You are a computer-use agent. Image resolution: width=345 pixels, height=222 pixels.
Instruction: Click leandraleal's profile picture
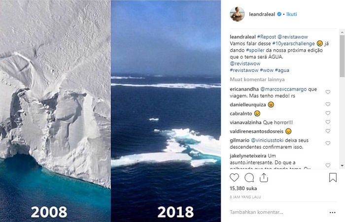point(237,14)
